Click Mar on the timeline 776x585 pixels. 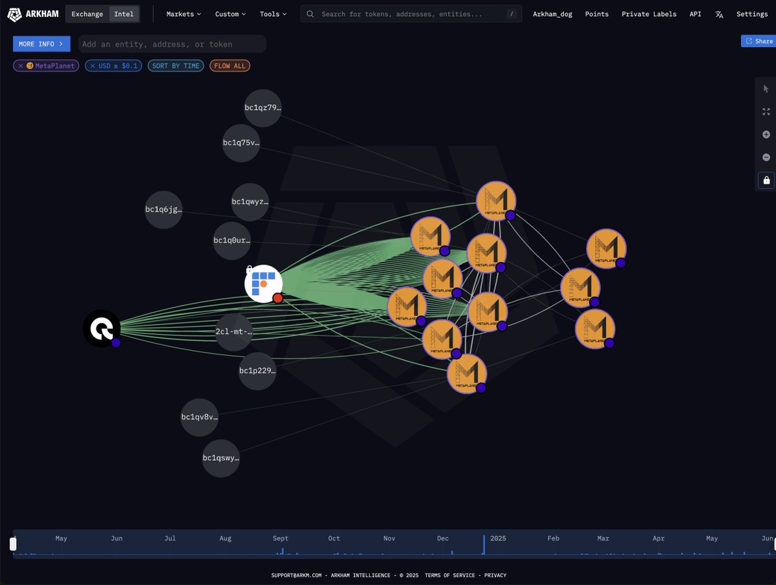tap(603, 538)
